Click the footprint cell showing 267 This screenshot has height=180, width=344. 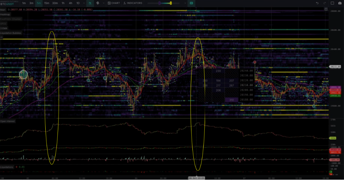(x=232, y=85)
